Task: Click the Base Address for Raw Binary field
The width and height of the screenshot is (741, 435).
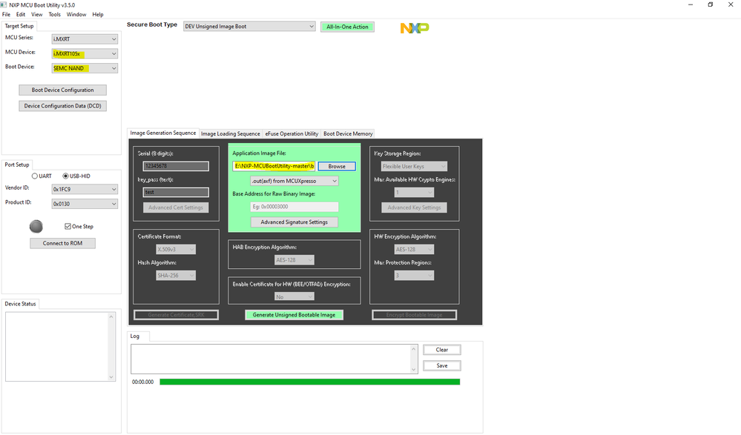Action: pyautogui.click(x=294, y=207)
